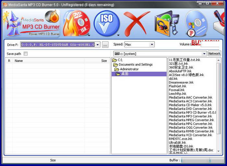Select ACDSee v8.0 绿色版.lnk file
227x166 pixels.
(186, 75)
